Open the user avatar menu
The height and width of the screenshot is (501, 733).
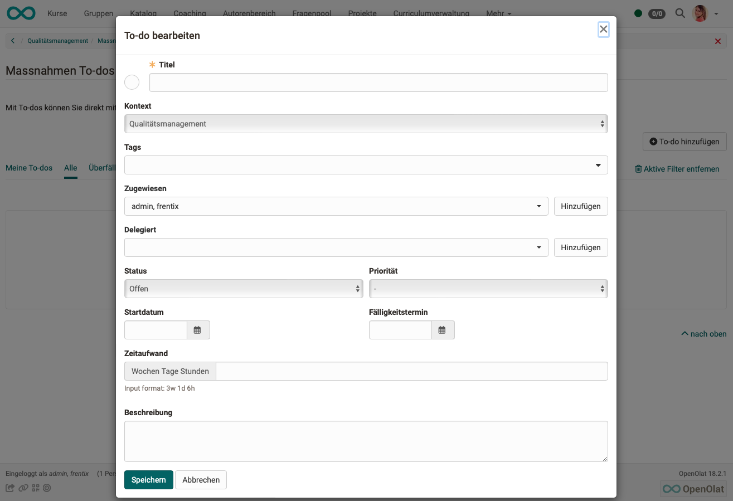coord(700,13)
